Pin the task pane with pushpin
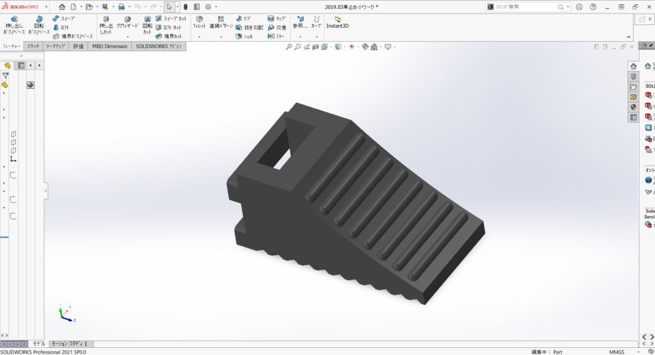Screen dimensions: 655x355 click(651, 47)
